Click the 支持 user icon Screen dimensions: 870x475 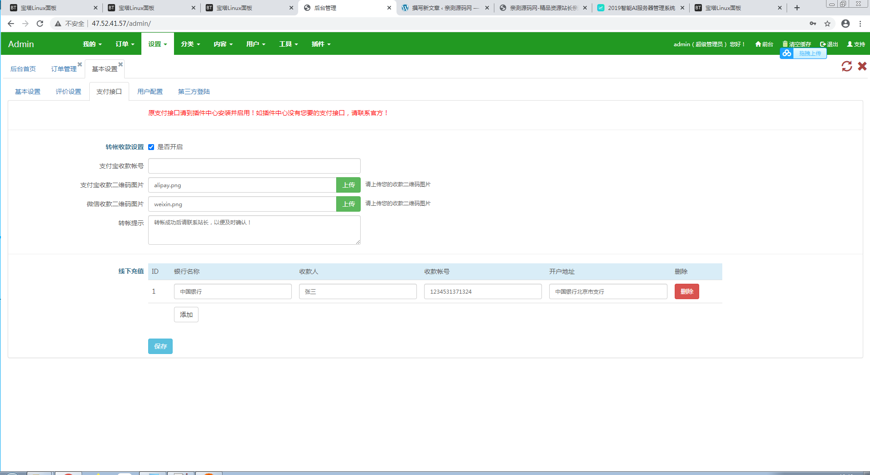click(850, 44)
